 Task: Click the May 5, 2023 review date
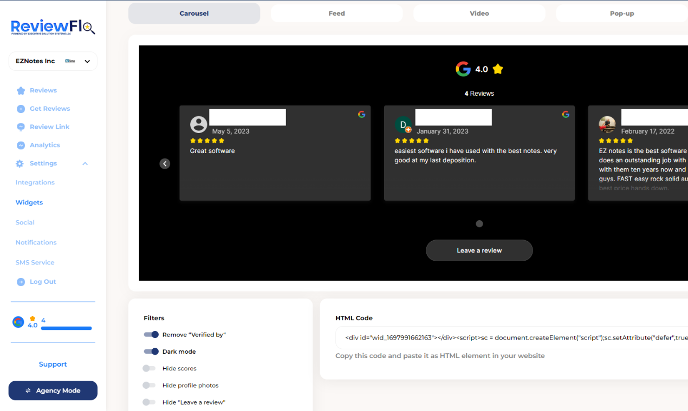[x=231, y=131]
